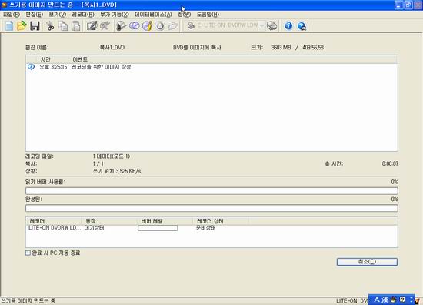Screen dimensions: 423x305
Task: Click the Open folder toolbar icon
Action: pyautogui.click(x=22, y=26)
